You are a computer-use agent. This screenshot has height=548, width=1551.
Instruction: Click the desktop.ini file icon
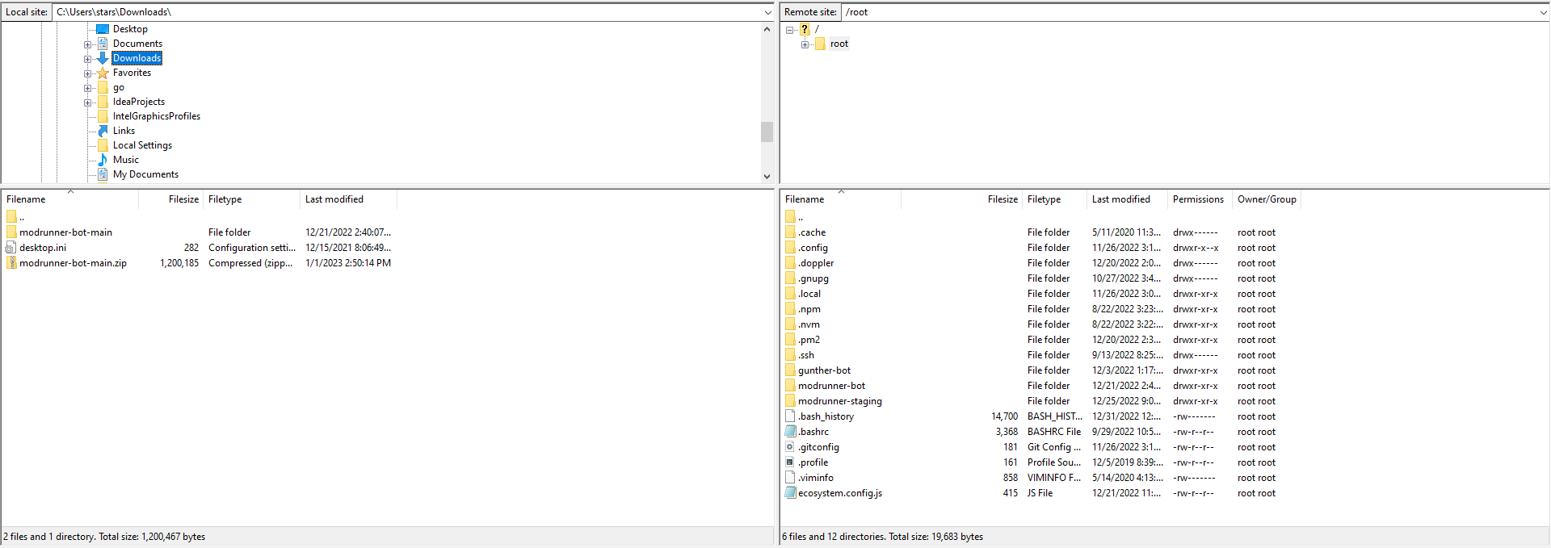[x=11, y=248]
